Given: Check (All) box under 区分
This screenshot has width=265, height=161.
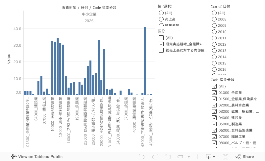Looking at the screenshot, I should click(x=161, y=38).
